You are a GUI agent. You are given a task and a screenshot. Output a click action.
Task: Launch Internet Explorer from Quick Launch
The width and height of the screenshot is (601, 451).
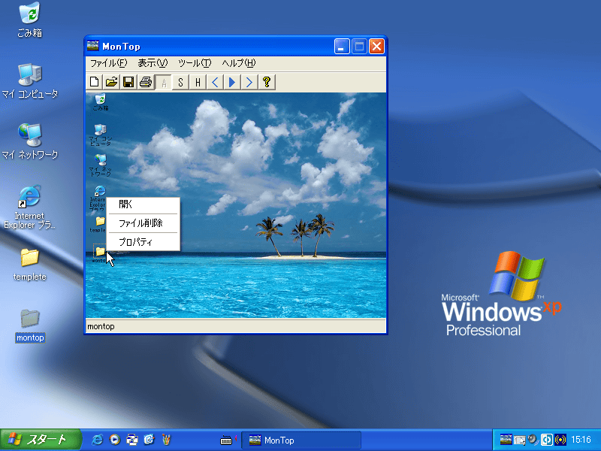pyautogui.click(x=98, y=440)
